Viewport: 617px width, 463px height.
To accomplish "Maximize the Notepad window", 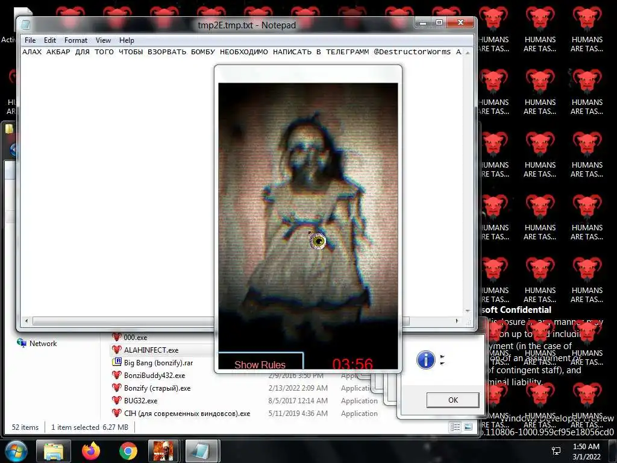I will point(439,23).
